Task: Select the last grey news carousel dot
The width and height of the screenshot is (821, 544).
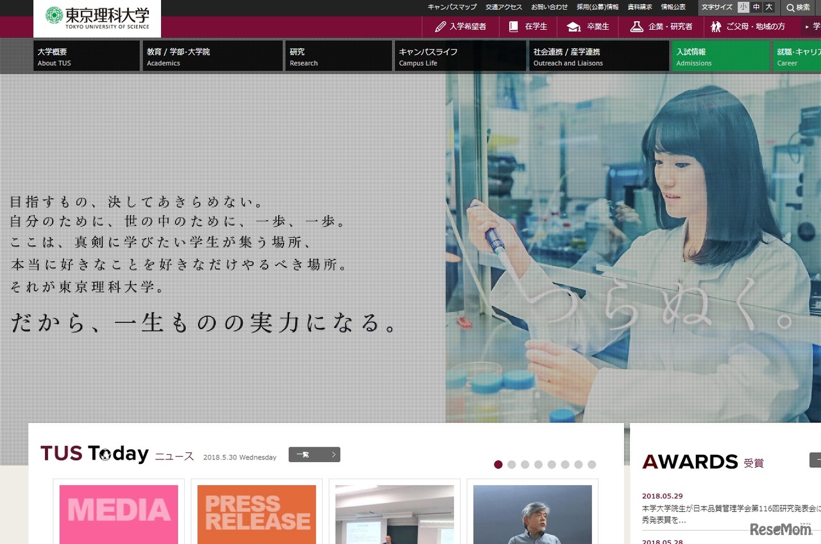Action: coord(592,465)
